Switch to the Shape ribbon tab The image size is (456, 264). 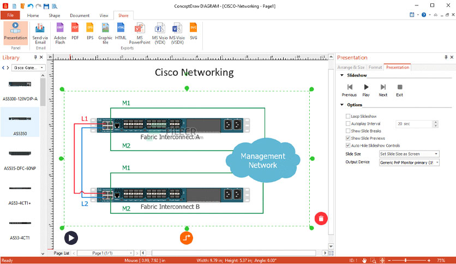click(x=55, y=15)
